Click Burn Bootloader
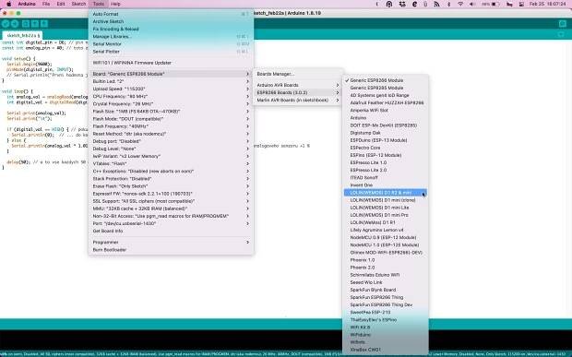Image resolution: width=572 pixels, height=357 pixels. point(171,250)
